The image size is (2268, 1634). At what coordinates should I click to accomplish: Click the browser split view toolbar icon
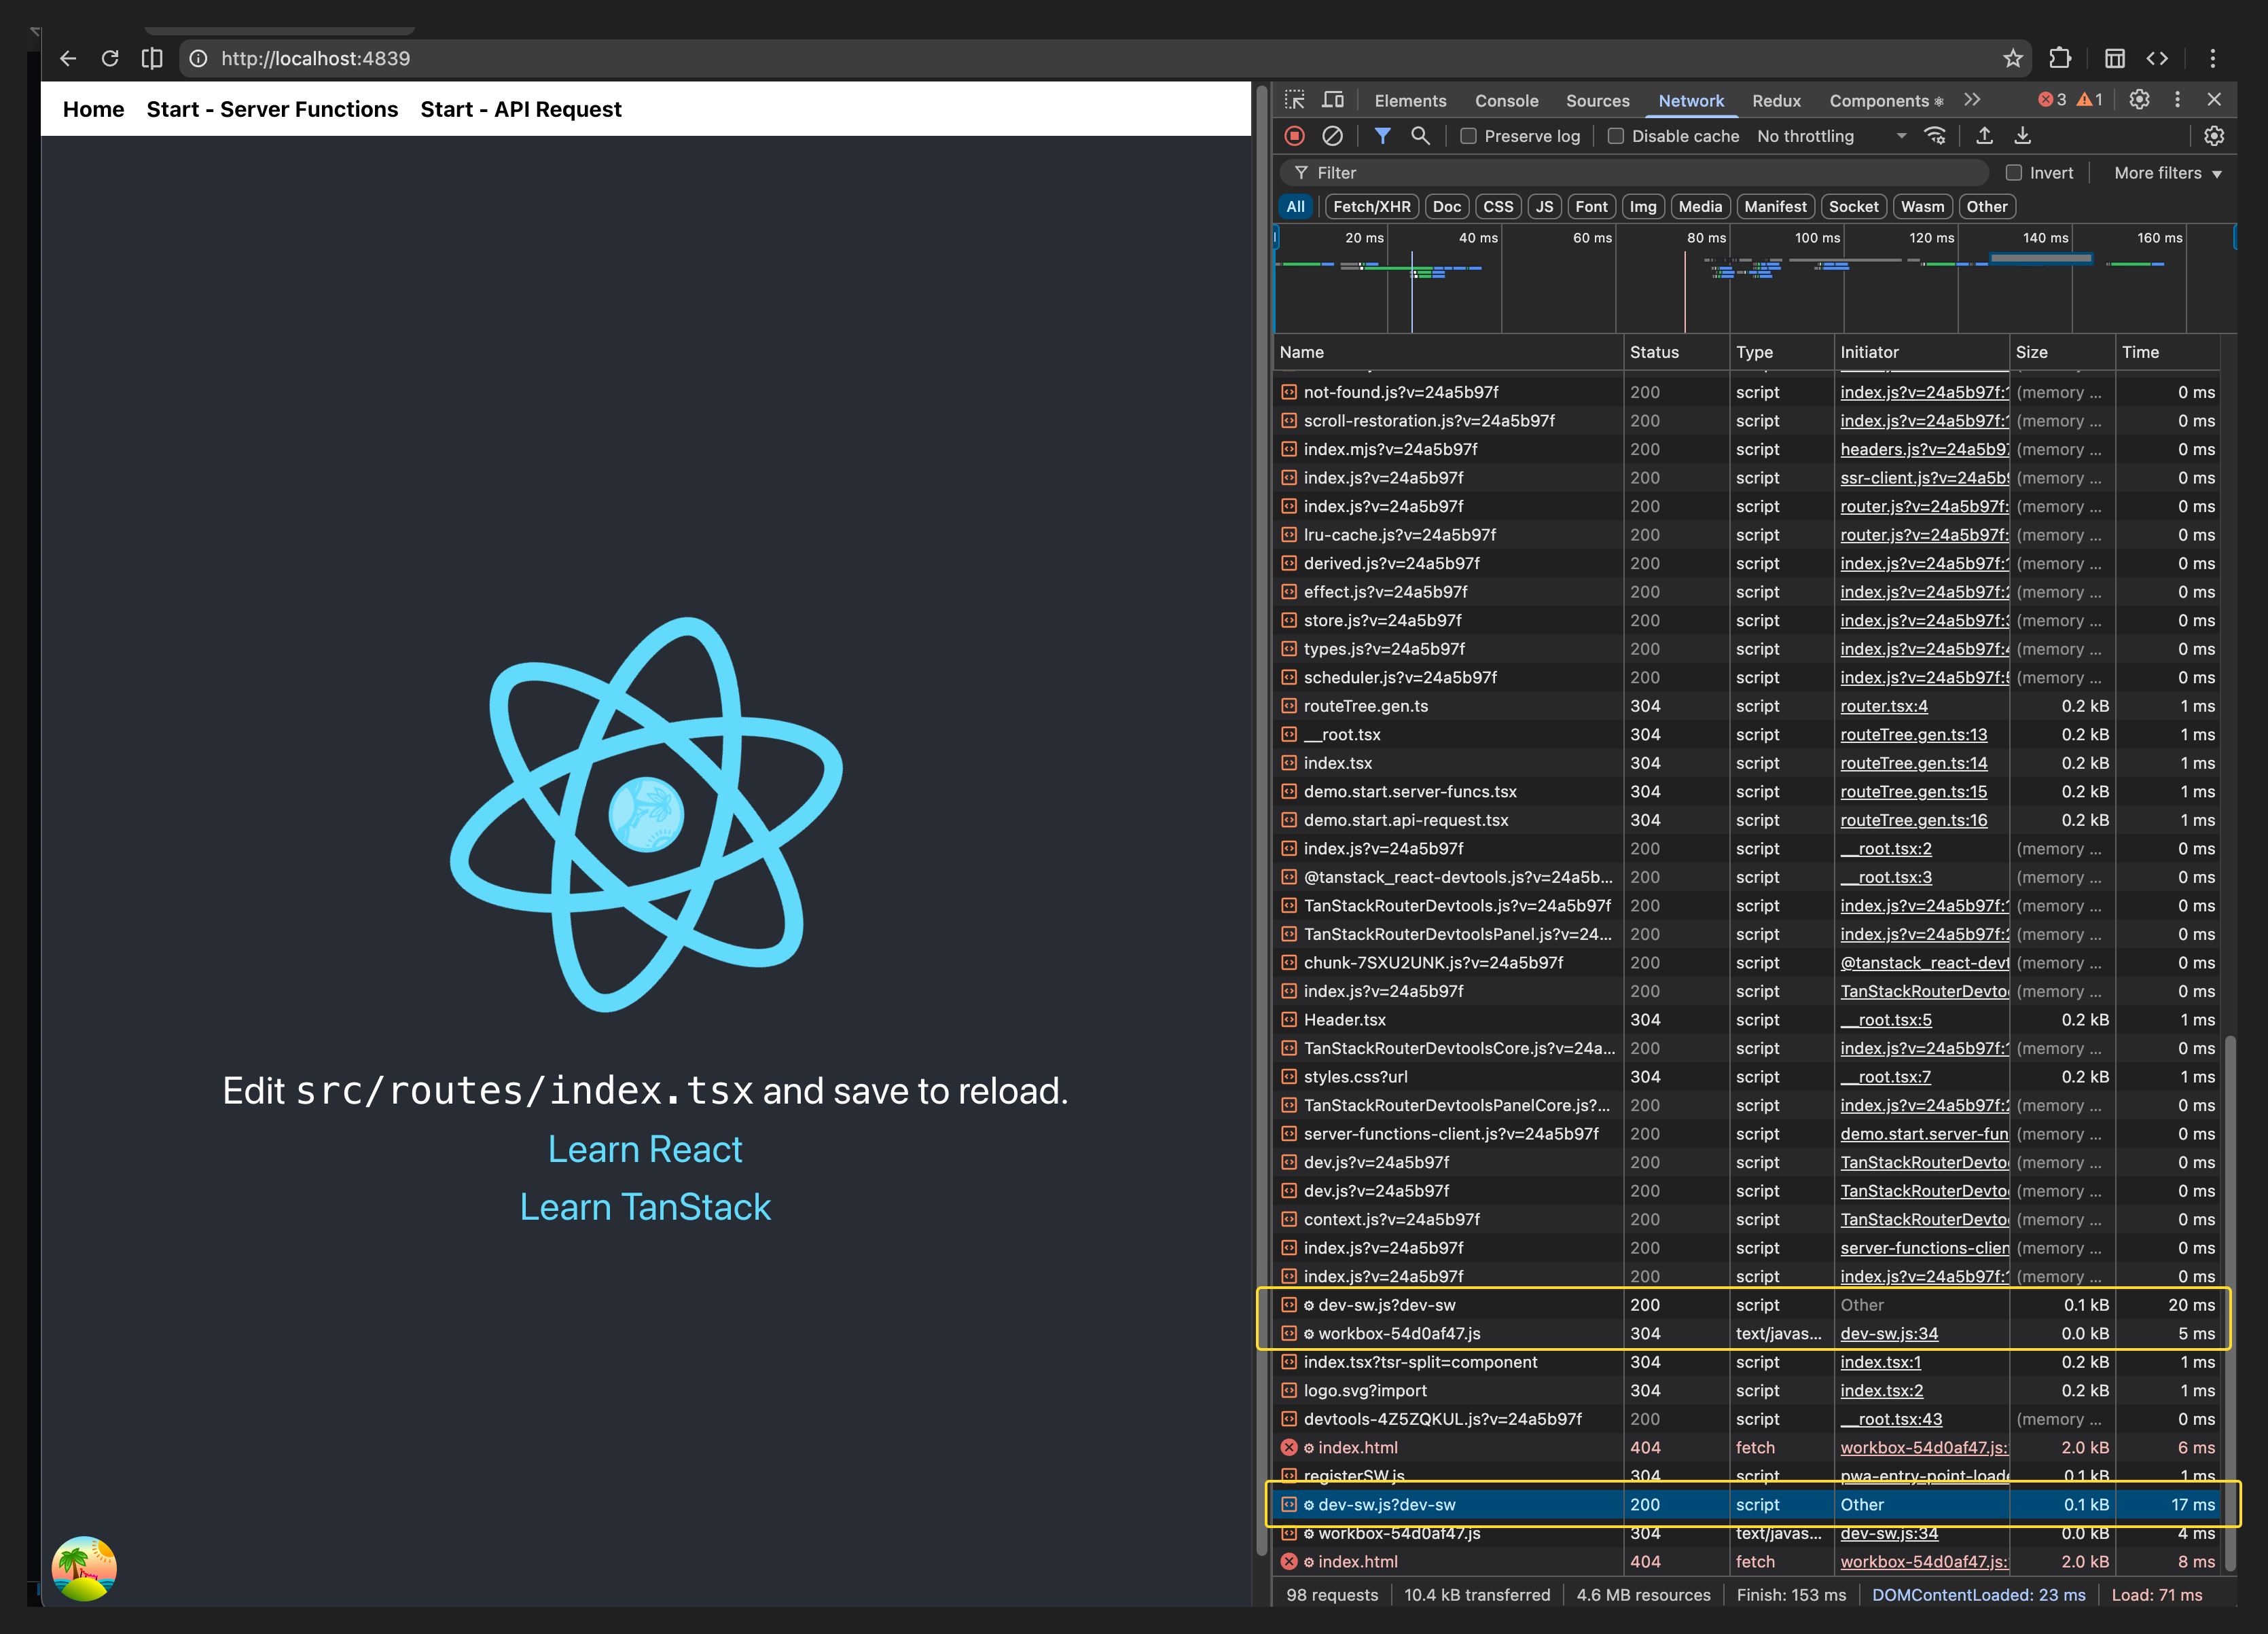[2115, 58]
